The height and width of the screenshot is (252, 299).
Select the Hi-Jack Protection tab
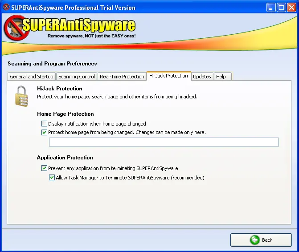point(168,76)
